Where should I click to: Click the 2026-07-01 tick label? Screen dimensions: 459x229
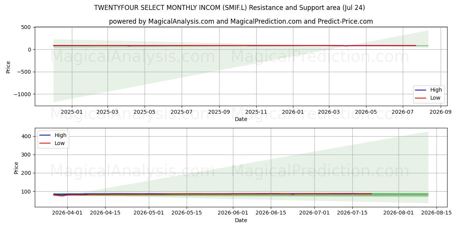[x=314, y=213]
